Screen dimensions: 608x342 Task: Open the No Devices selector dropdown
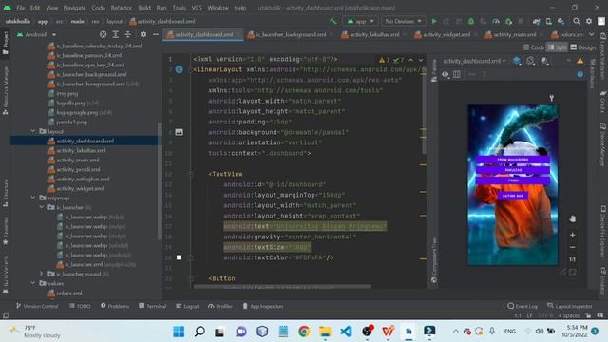click(403, 21)
